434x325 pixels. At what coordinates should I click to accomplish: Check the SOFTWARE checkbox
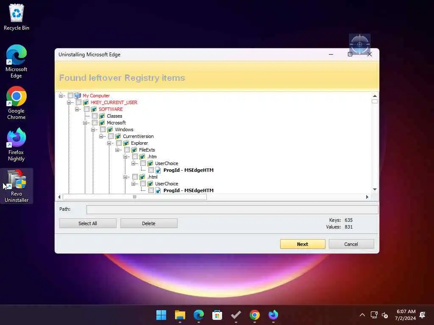tap(86, 109)
